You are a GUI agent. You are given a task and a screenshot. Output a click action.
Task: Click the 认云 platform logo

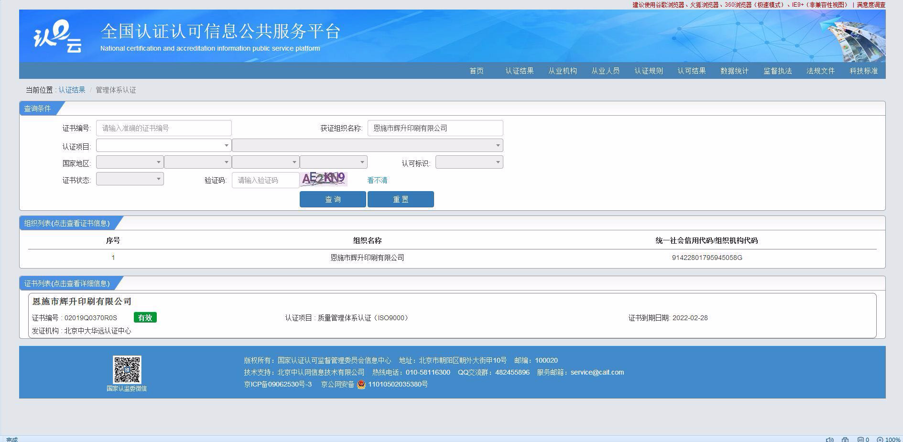pos(57,36)
